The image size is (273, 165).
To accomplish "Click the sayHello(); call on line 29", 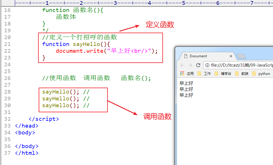I will coord(61,99).
